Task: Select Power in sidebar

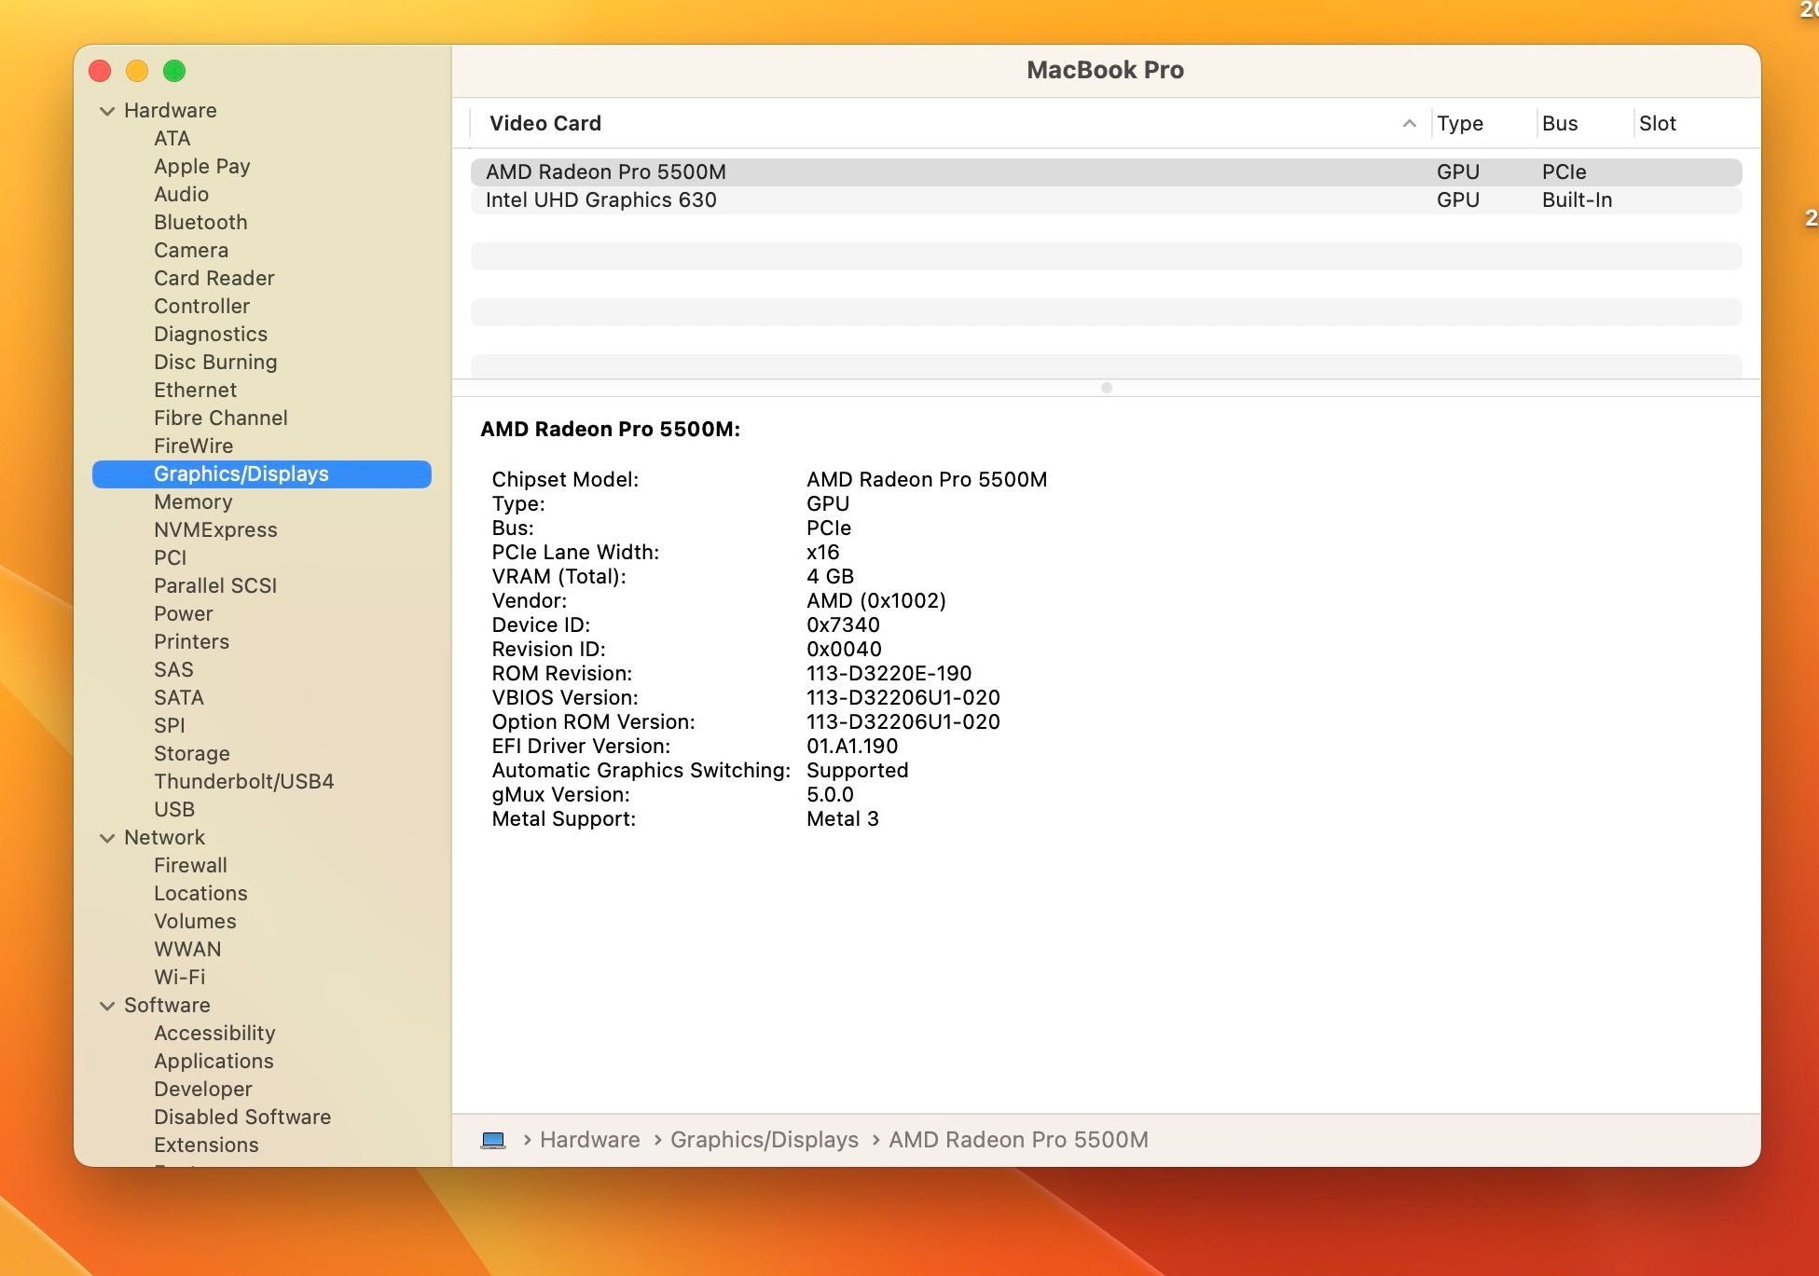Action: coord(183,613)
